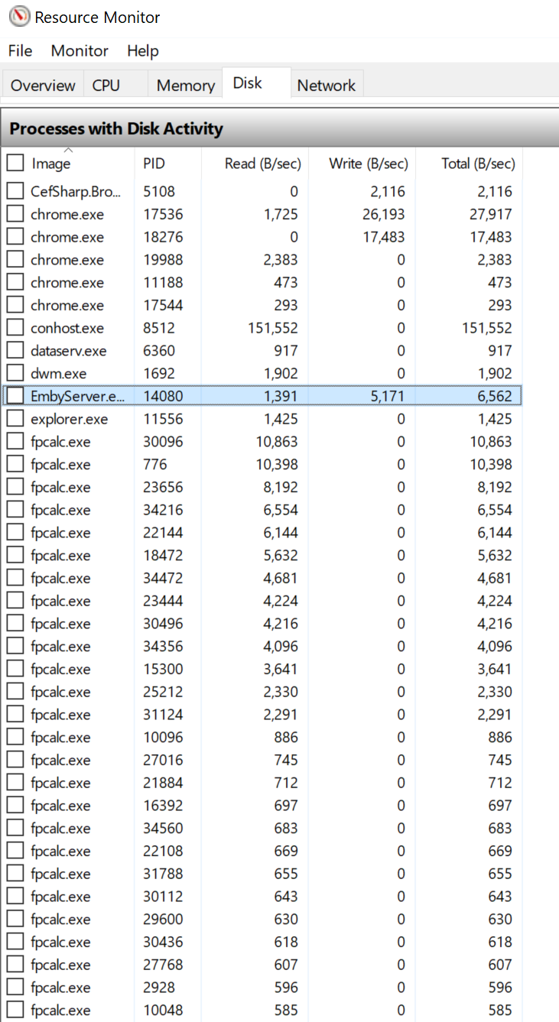Open the Help menu
559x1022 pixels.
143,50
